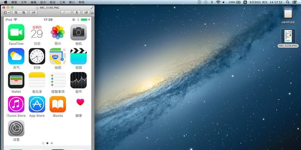The image size is (301, 150).
Task: Open the 预览 menu
Action: [14, 2]
